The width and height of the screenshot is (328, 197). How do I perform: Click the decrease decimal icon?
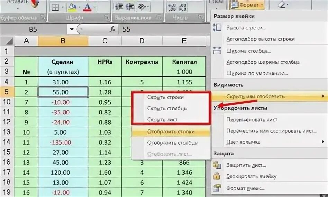point(182,7)
